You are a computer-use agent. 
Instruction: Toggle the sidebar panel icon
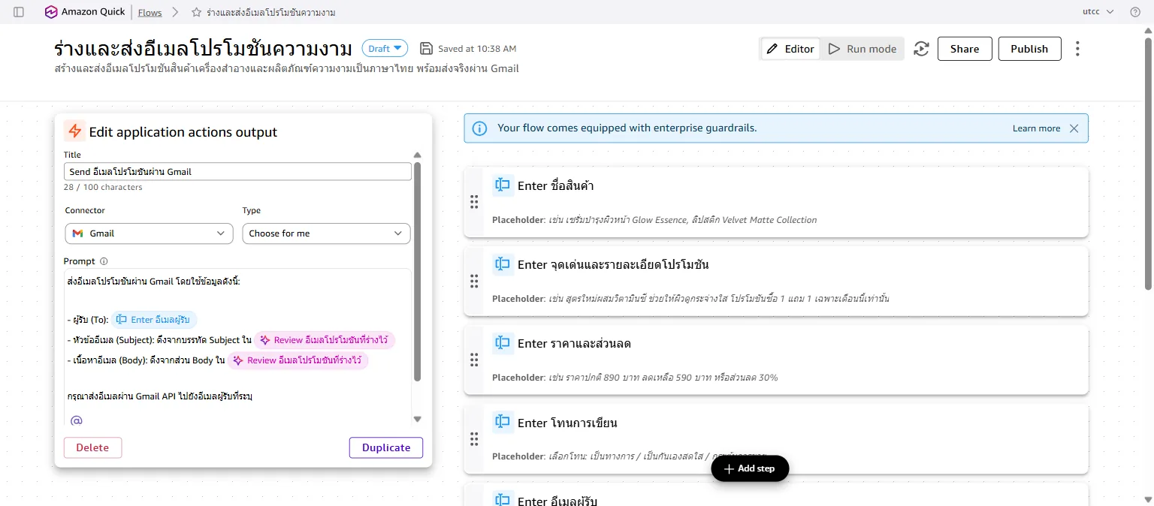coord(19,12)
